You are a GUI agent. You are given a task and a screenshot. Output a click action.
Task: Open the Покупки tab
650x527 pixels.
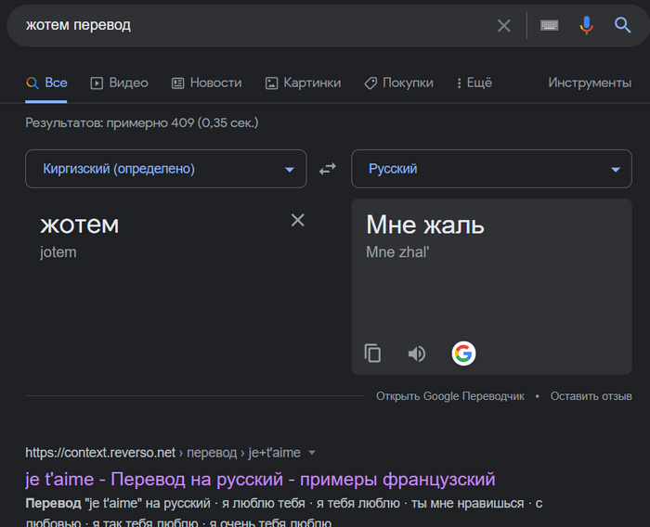coord(398,83)
